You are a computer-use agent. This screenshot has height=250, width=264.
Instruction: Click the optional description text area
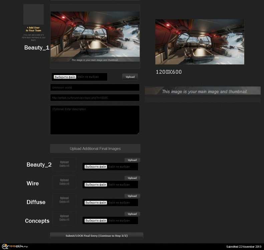tap(95, 120)
